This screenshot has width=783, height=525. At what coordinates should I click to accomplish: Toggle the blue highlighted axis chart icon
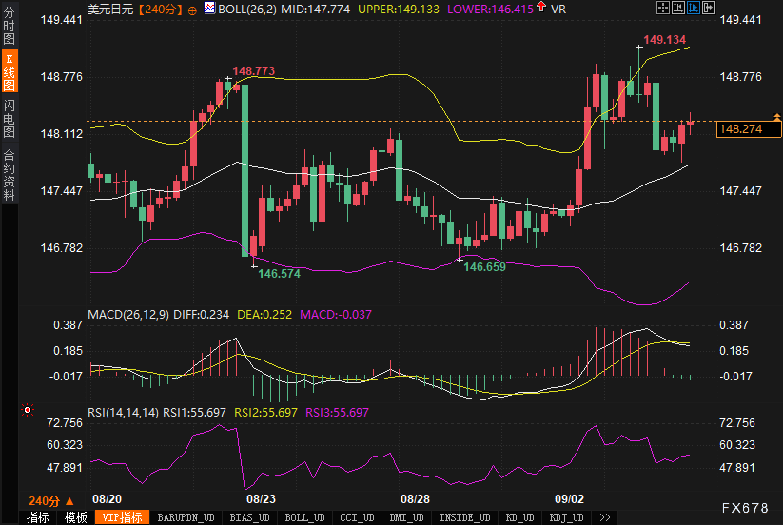(693, 8)
